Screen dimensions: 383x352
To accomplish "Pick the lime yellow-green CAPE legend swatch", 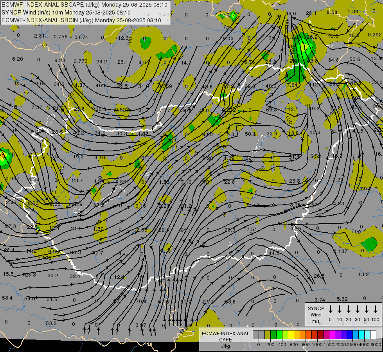I will click(285, 334).
